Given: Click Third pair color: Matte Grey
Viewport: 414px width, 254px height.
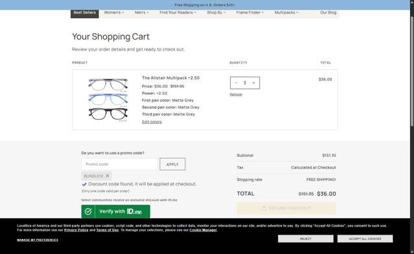Looking at the screenshot, I should click(x=168, y=114).
